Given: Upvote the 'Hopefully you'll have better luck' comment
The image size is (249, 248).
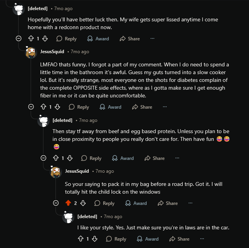Looking at the screenshot, I should 31,38.
